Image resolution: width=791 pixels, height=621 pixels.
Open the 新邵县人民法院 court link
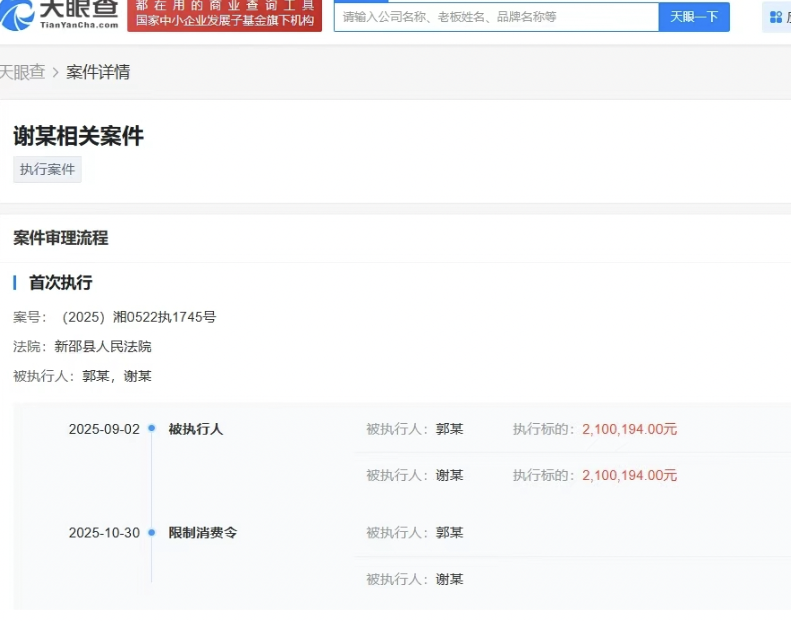click(103, 347)
